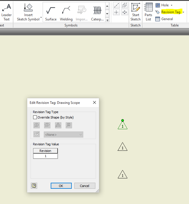The image size is (189, 204).
Task: Click green grip point on revision tag
Action: pos(122,120)
